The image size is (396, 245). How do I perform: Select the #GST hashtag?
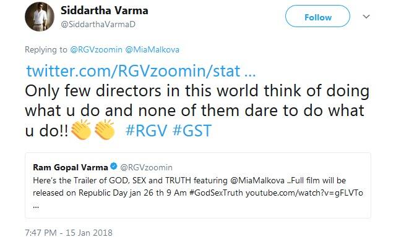click(x=192, y=130)
